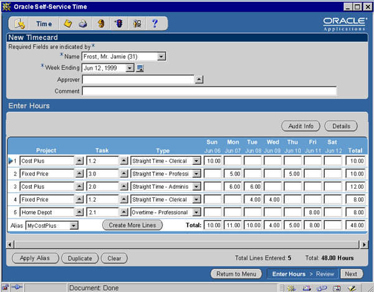Screen dimensions: 374x292
Task: Click the Audit Info button
Action: point(301,126)
